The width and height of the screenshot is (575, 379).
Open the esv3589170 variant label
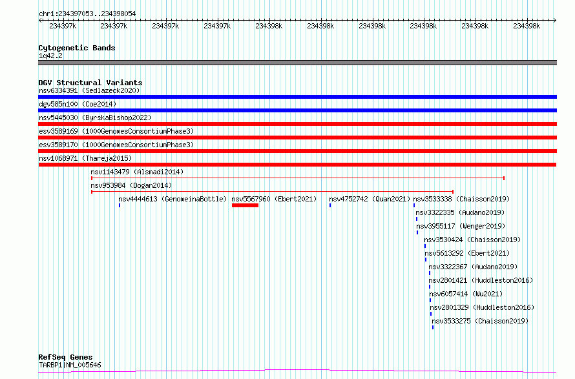pos(116,145)
